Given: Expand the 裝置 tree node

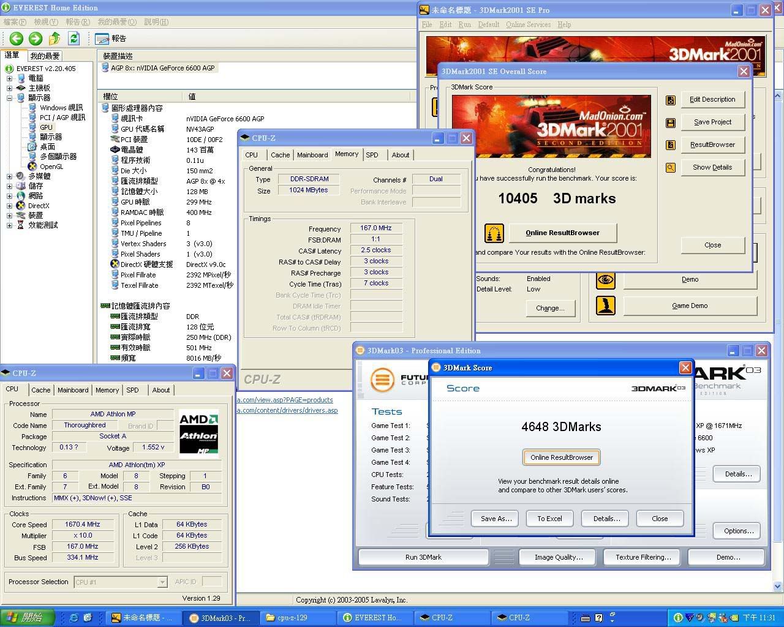Looking at the screenshot, I should (9, 216).
